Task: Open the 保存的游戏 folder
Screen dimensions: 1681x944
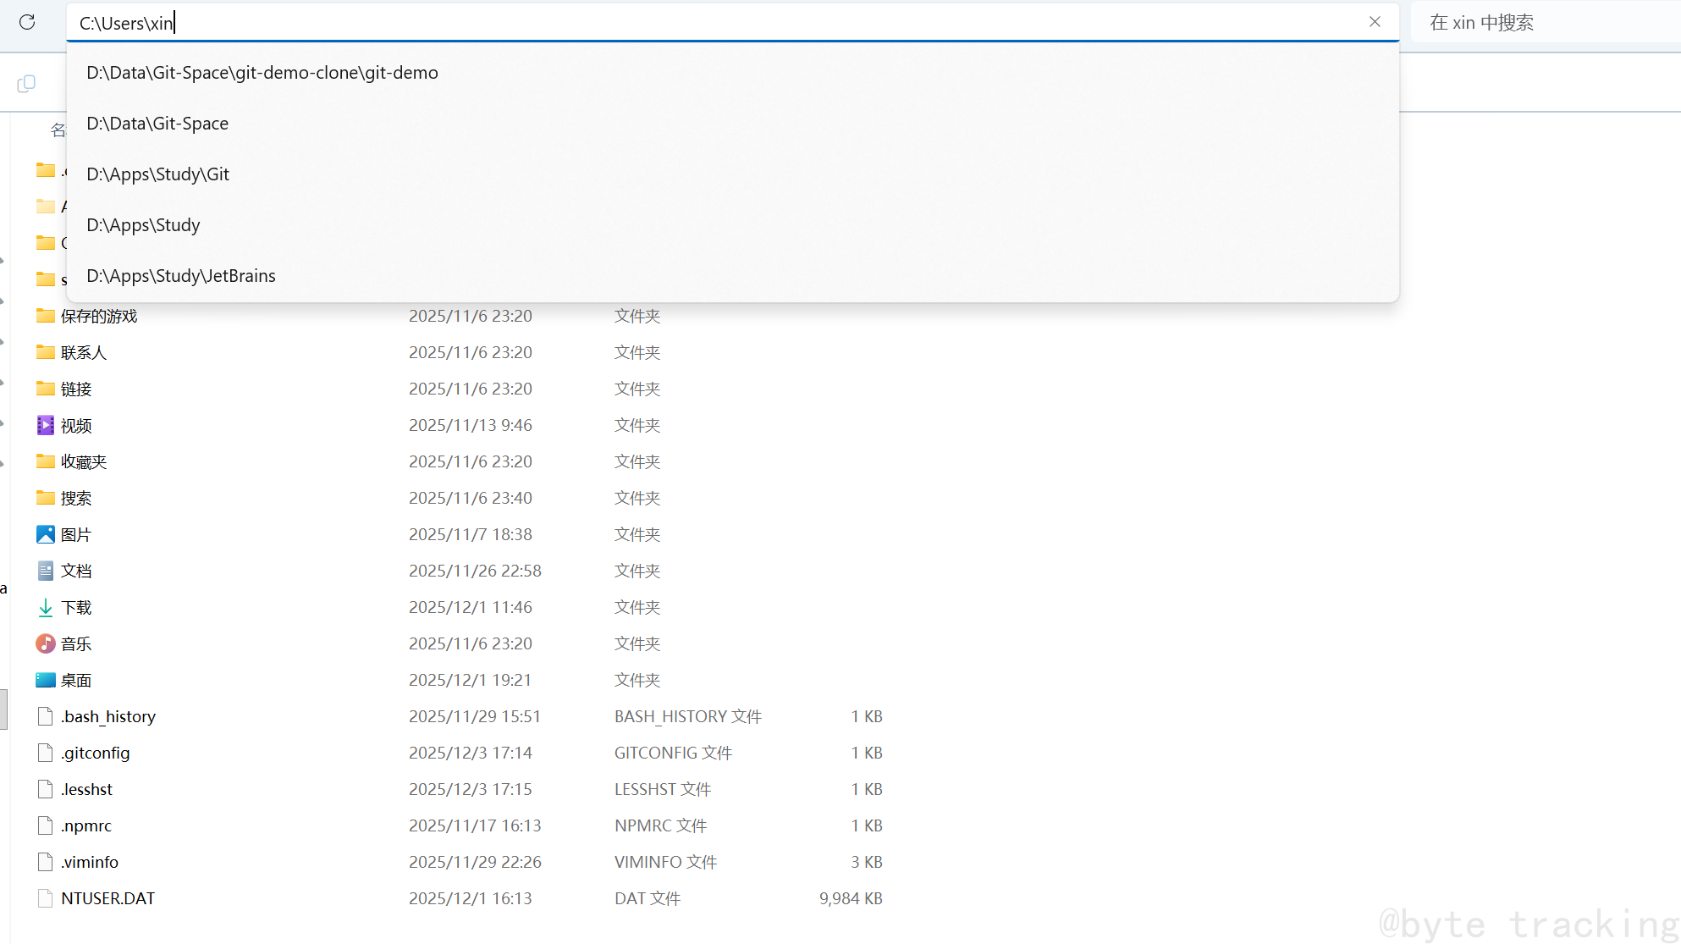Action: pos(99,316)
